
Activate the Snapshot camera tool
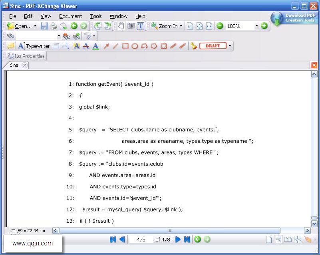[131, 26]
